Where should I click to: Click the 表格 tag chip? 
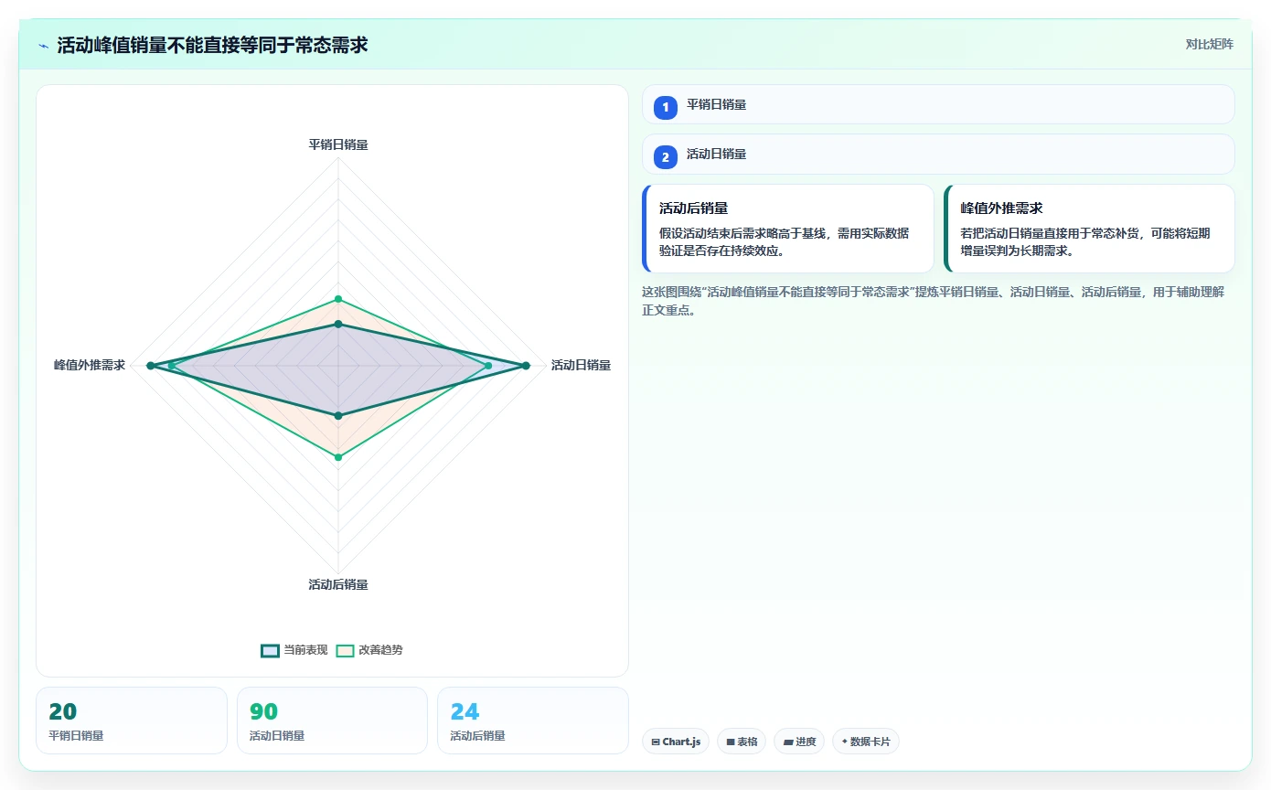point(742,742)
